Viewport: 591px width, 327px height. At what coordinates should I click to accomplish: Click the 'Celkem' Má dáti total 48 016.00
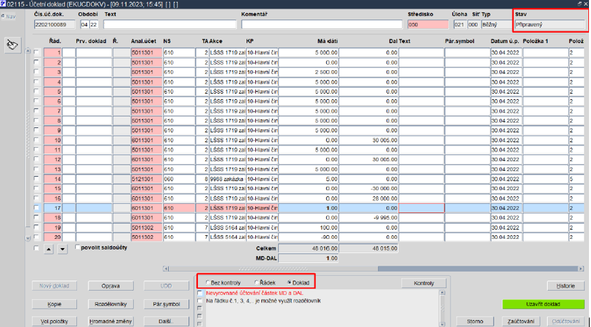point(308,248)
